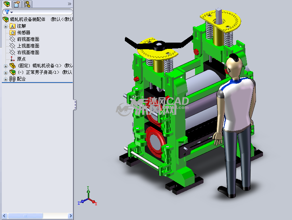Viewport: 292px width, 220px height.
Task: Open the filter funnel dropdown
Action: [x=9, y=12]
